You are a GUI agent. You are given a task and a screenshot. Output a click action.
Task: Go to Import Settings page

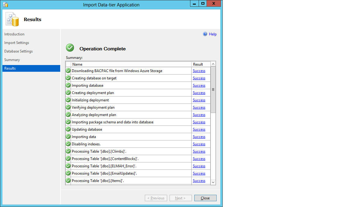tap(16, 43)
